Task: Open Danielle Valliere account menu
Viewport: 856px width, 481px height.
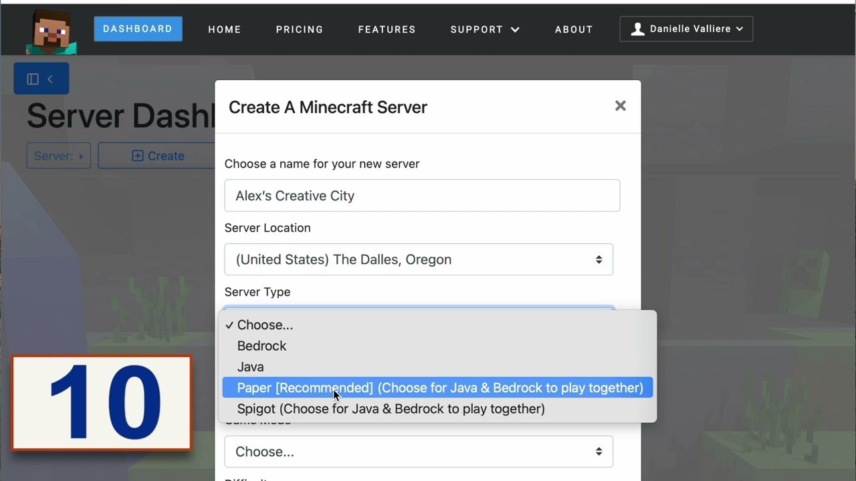Action: pyautogui.click(x=686, y=29)
